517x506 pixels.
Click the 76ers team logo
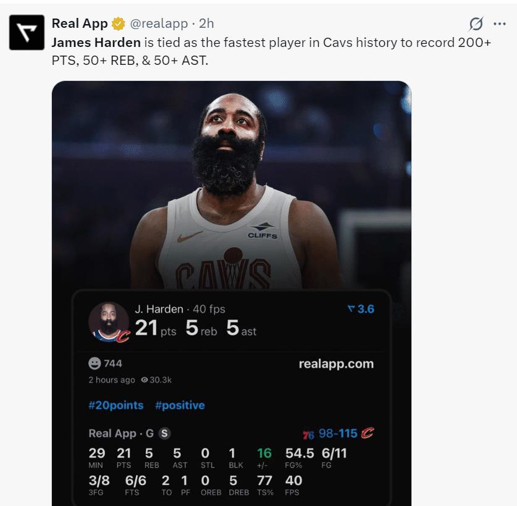(x=308, y=434)
